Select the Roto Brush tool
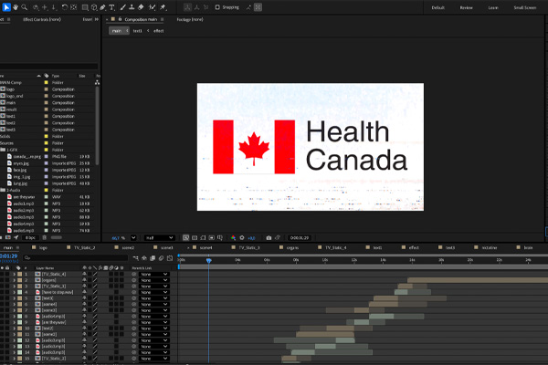Image resolution: width=548 pixels, height=365 pixels. click(152, 7)
